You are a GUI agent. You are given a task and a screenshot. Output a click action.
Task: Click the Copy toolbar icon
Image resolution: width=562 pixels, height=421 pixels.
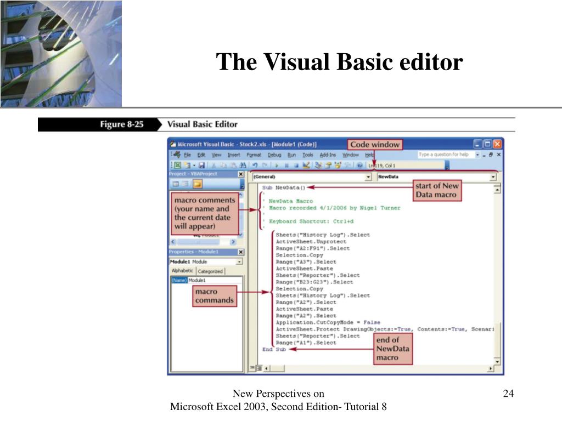(x=223, y=166)
